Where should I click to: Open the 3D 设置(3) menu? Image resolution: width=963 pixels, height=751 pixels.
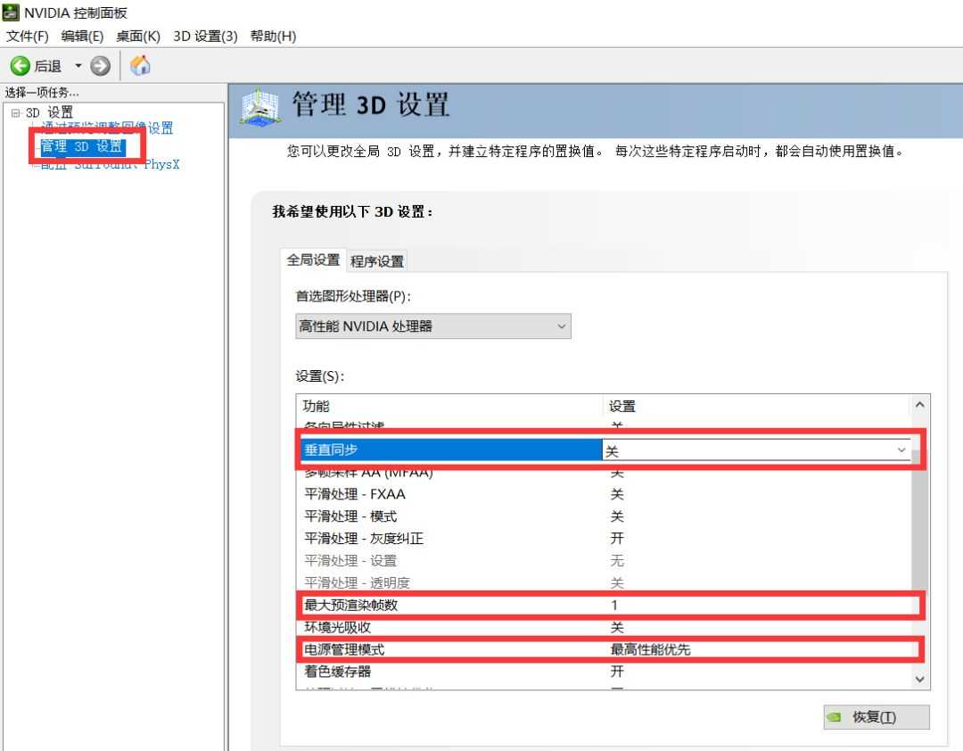click(205, 37)
